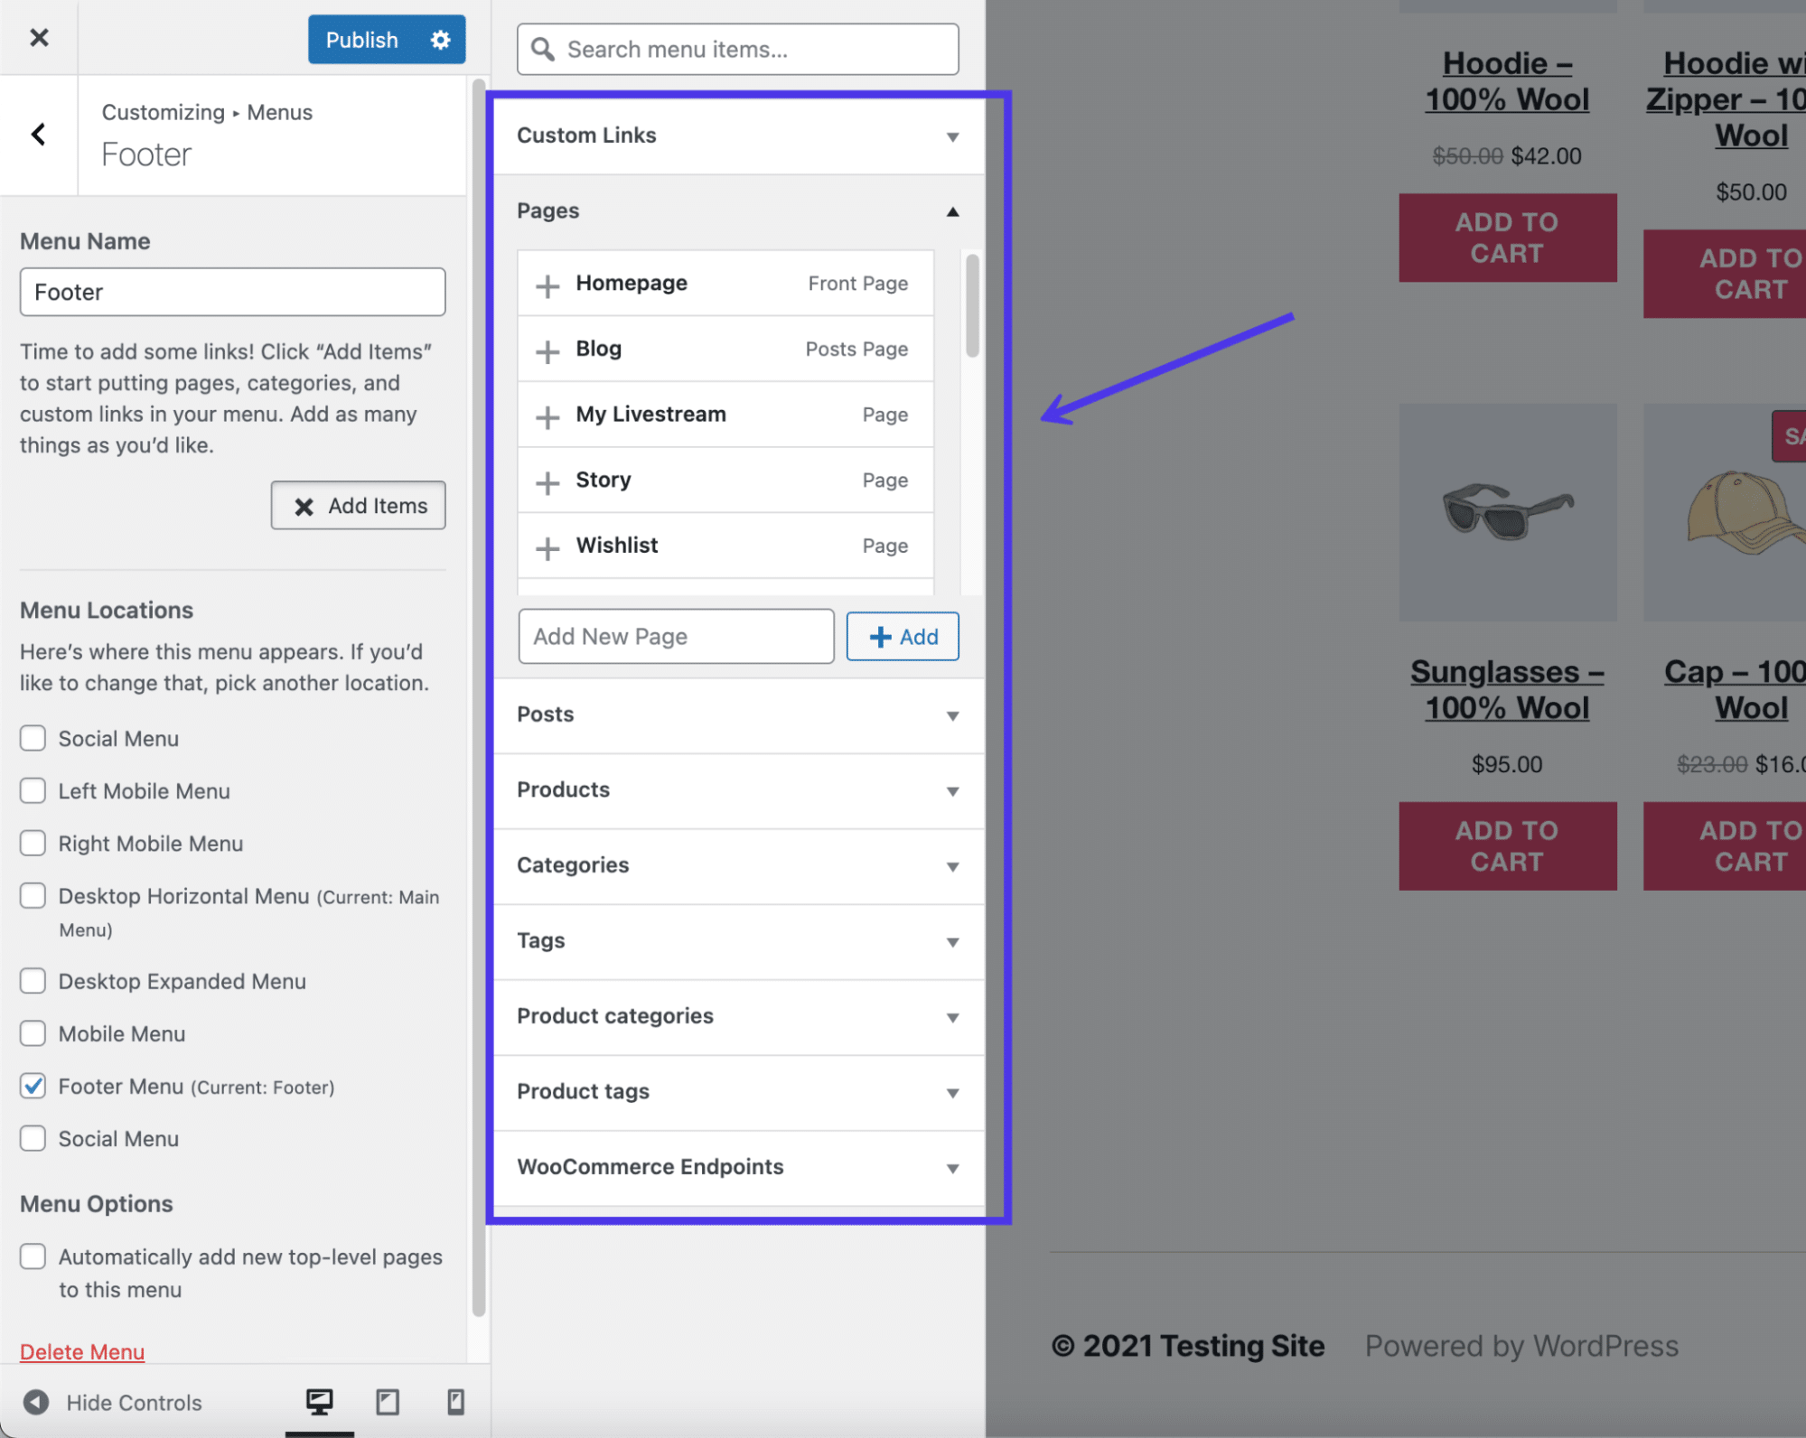
Task: Select the My Livestream page item
Action: pyautogui.click(x=724, y=414)
